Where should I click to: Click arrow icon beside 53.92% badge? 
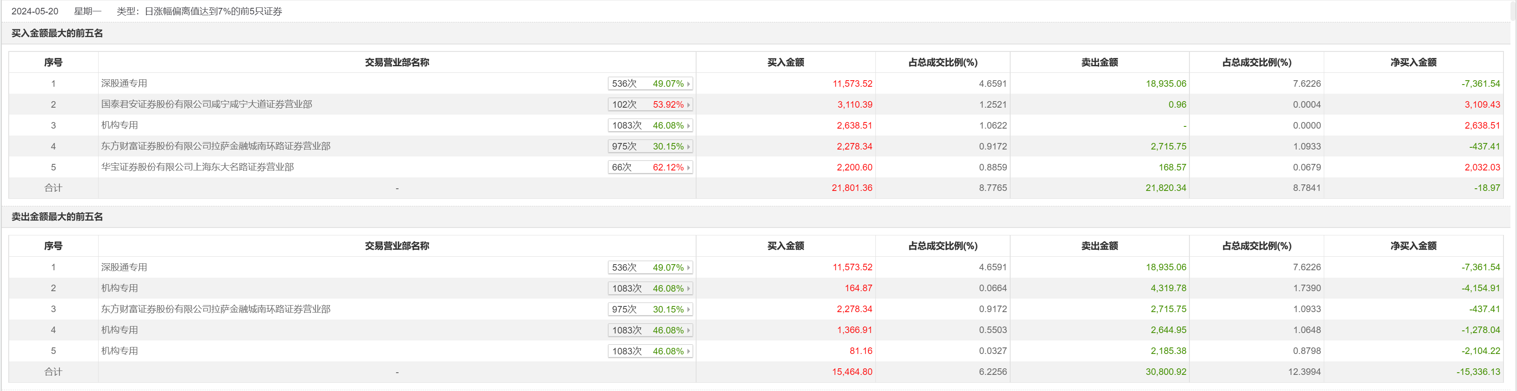point(688,105)
